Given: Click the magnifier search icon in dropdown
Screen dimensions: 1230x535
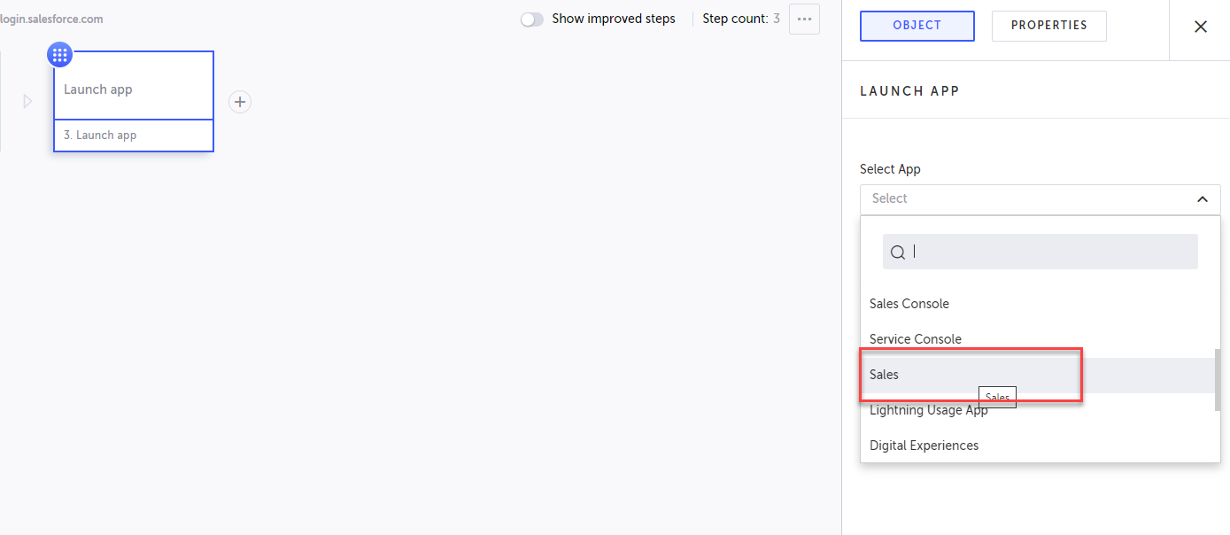Looking at the screenshot, I should click(x=898, y=252).
